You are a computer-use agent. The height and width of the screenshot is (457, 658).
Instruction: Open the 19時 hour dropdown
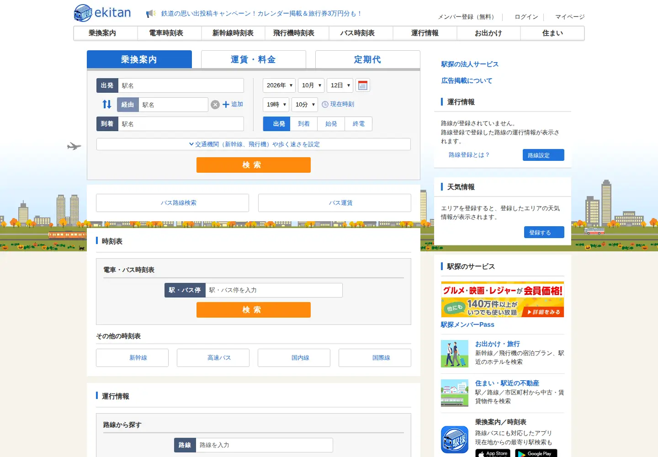[276, 105]
